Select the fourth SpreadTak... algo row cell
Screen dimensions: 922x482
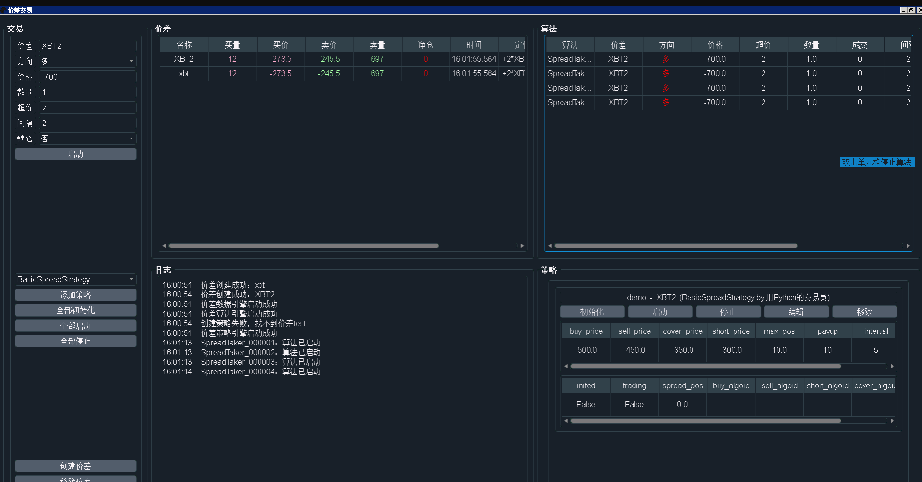[570, 102]
